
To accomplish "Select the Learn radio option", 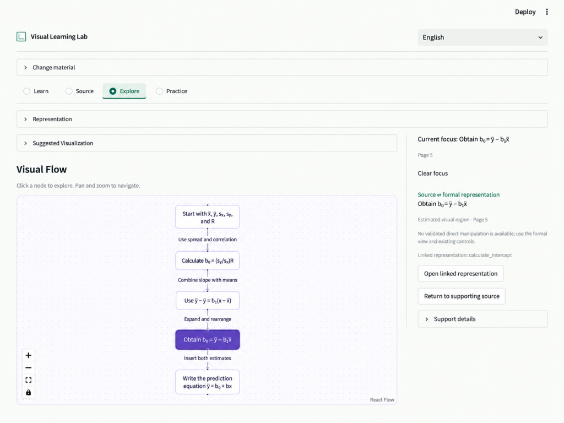I will [36, 91].
